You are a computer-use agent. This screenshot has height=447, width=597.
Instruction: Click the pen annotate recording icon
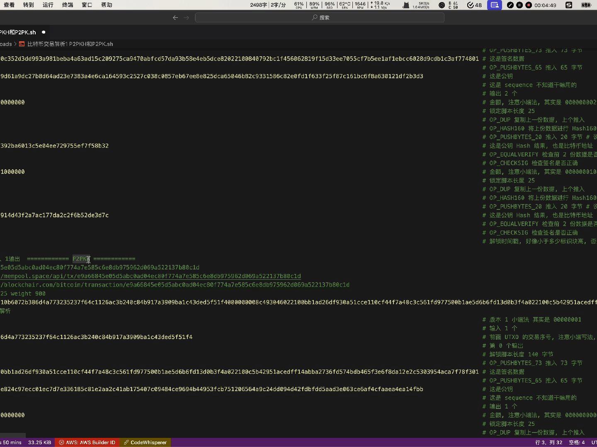pyautogui.click(x=510, y=5)
